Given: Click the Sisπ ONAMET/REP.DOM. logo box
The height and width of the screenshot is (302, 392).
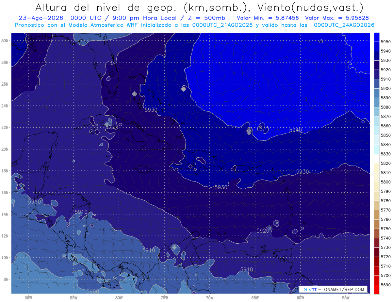Looking at the screenshot, I should coord(333,289).
